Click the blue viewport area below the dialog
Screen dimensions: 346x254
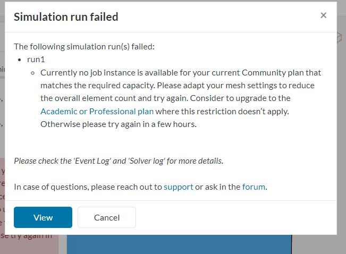181,244
